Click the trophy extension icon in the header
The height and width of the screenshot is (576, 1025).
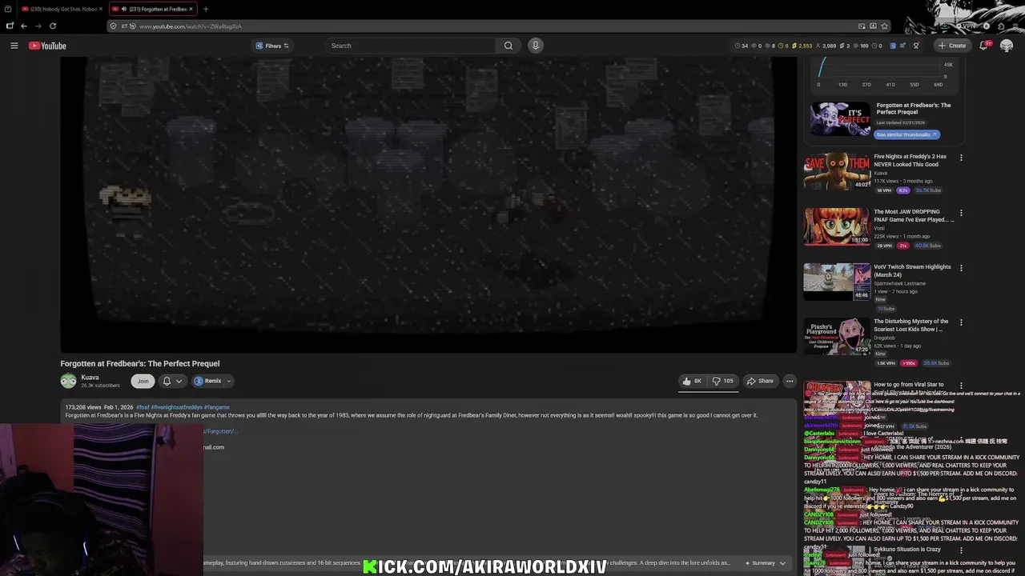click(x=916, y=46)
